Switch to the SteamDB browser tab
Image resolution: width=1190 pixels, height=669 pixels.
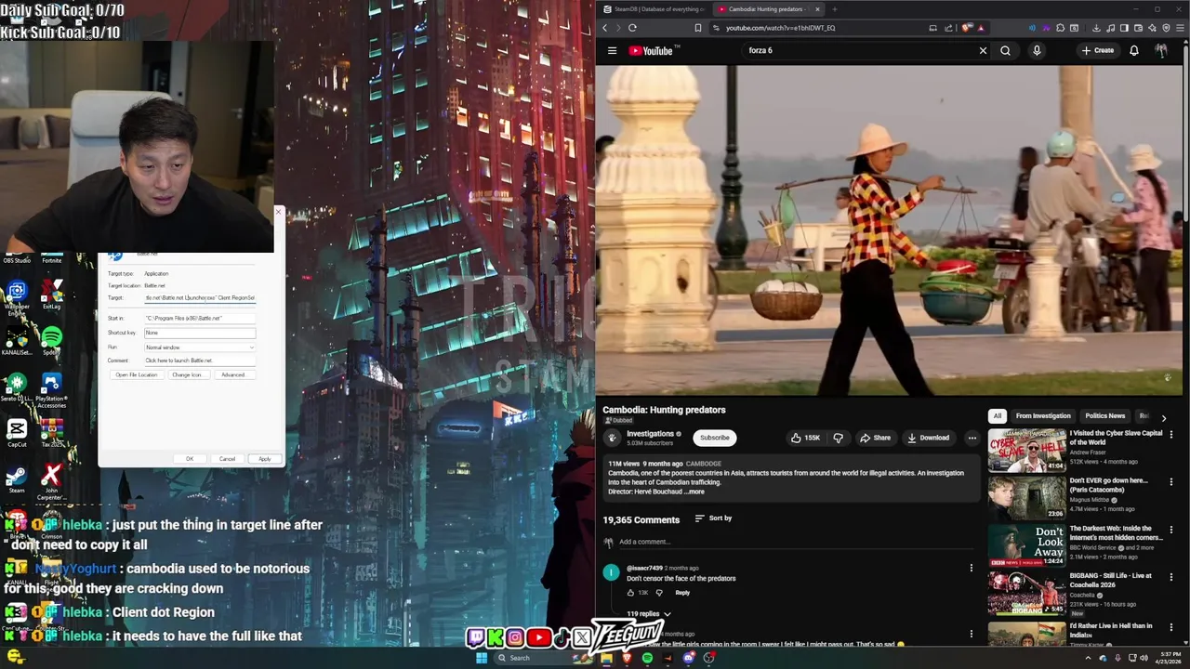652,9
